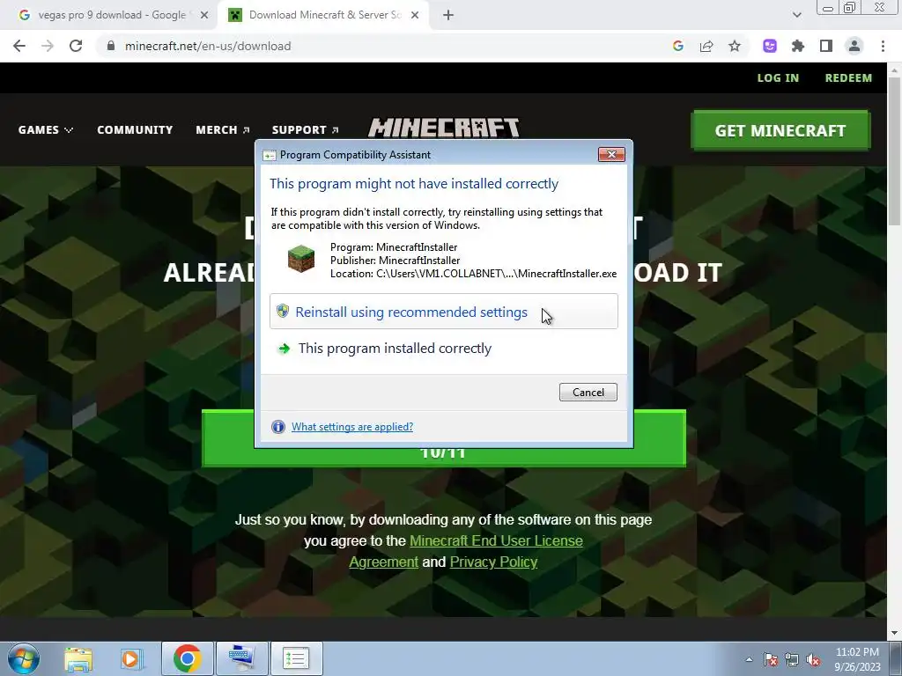The width and height of the screenshot is (902, 676).
Task: Click the shield icon beside Reinstall
Action: [x=283, y=311]
